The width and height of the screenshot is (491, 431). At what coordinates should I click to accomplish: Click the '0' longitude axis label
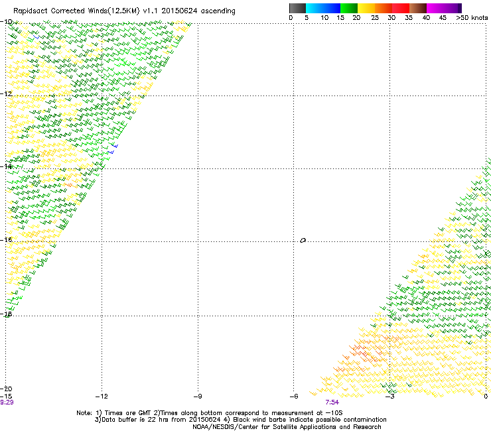tap(486, 397)
